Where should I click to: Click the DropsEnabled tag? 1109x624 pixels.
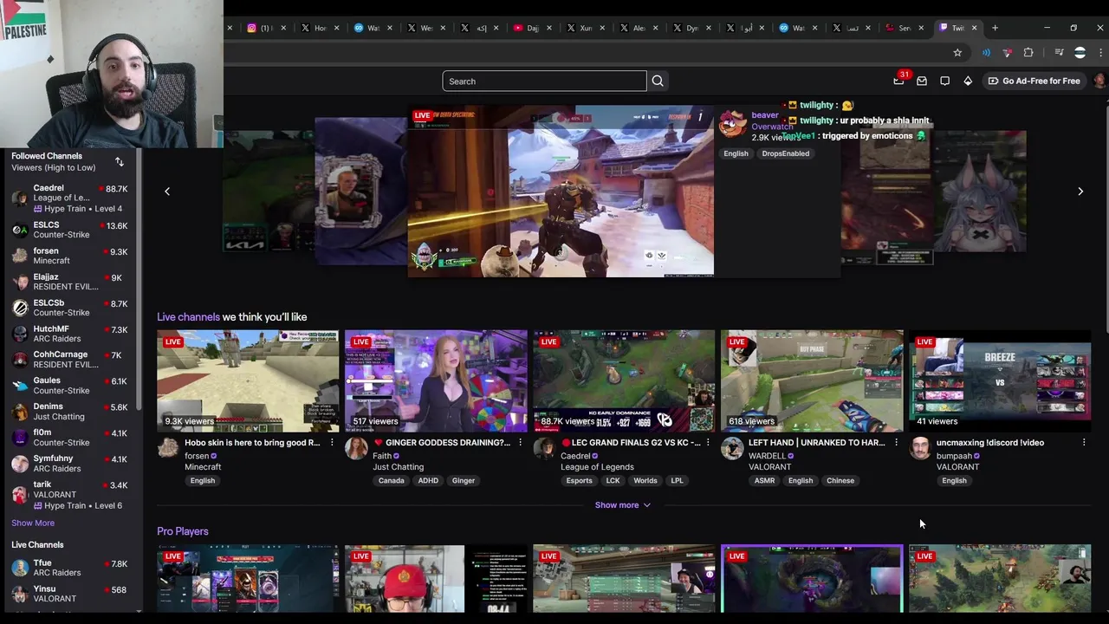(x=785, y=153)
